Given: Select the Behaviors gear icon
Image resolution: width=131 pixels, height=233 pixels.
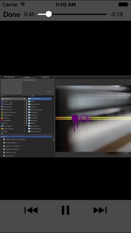Looking at the screenshot, I should [x=2, y=99].
